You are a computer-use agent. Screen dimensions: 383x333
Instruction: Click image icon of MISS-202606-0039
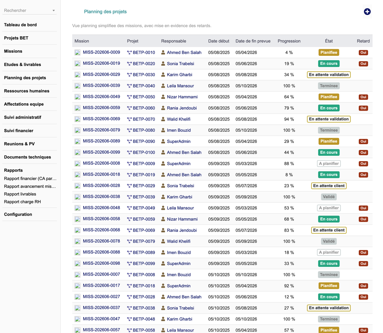[x=78, y=86]
